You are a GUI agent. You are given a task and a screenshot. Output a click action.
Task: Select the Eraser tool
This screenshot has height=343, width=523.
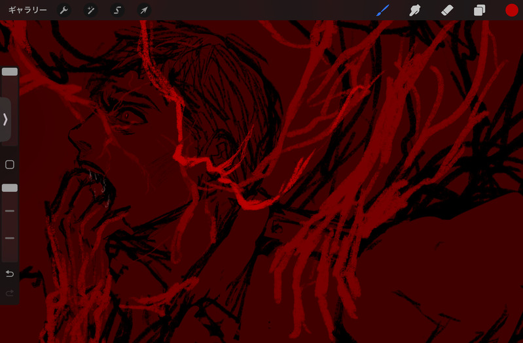[x=447, y=10]
